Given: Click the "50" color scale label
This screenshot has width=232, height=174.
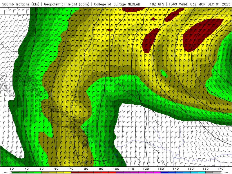Looking at the screenshot, I should pyautogui.click(x=41, y=169).
